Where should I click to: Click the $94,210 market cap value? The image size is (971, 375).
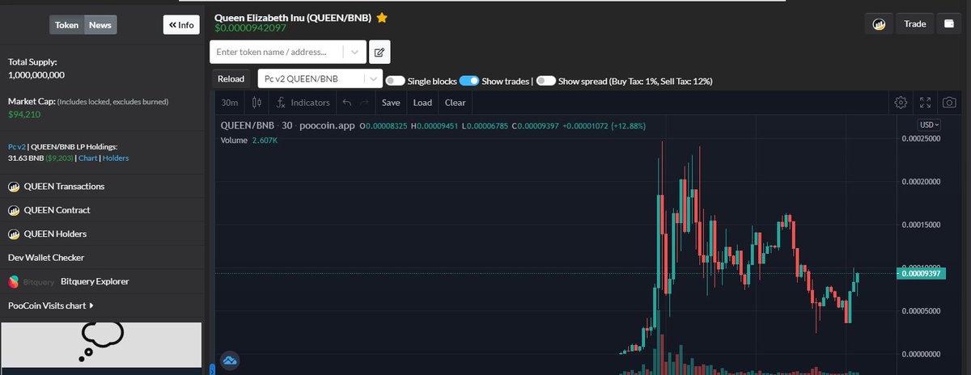24,115
